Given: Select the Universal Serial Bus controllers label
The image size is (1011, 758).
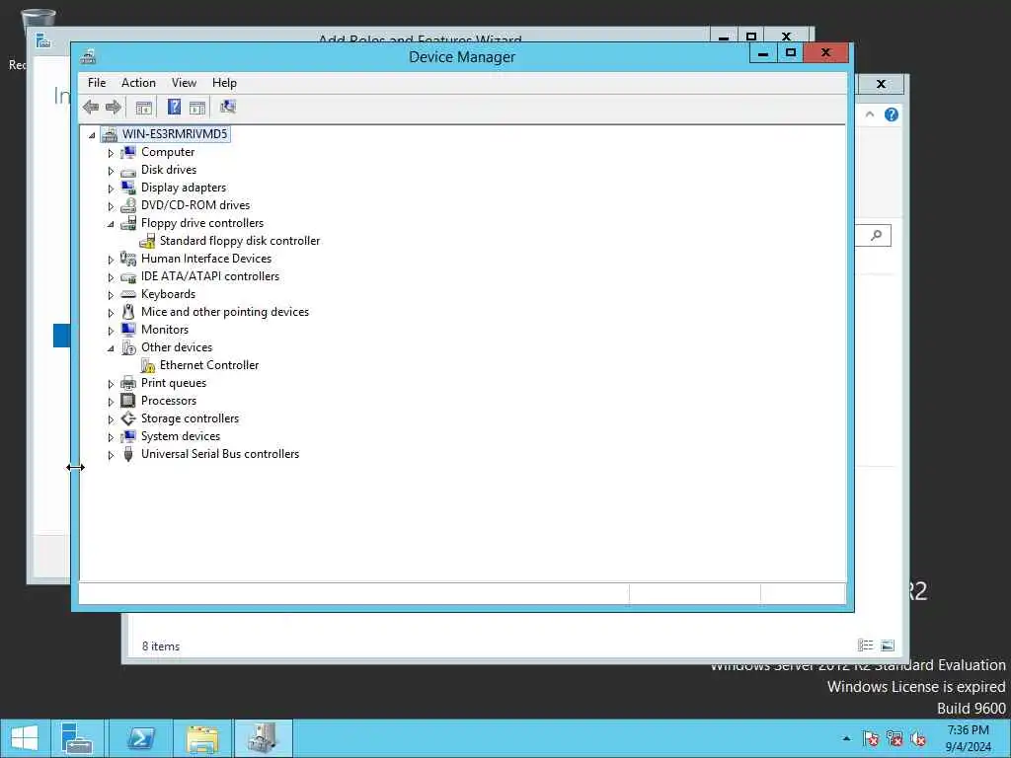Looking at the screenshot, I should coord(220,454).
